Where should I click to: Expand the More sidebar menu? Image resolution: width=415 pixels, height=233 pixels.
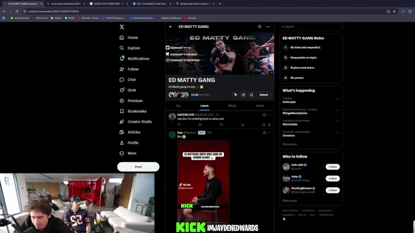tap(128, 153)
